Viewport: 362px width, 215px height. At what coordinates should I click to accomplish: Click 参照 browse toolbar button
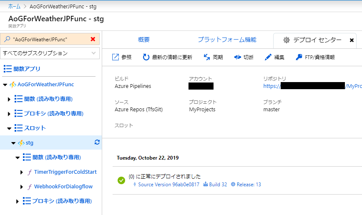point(122,57)
